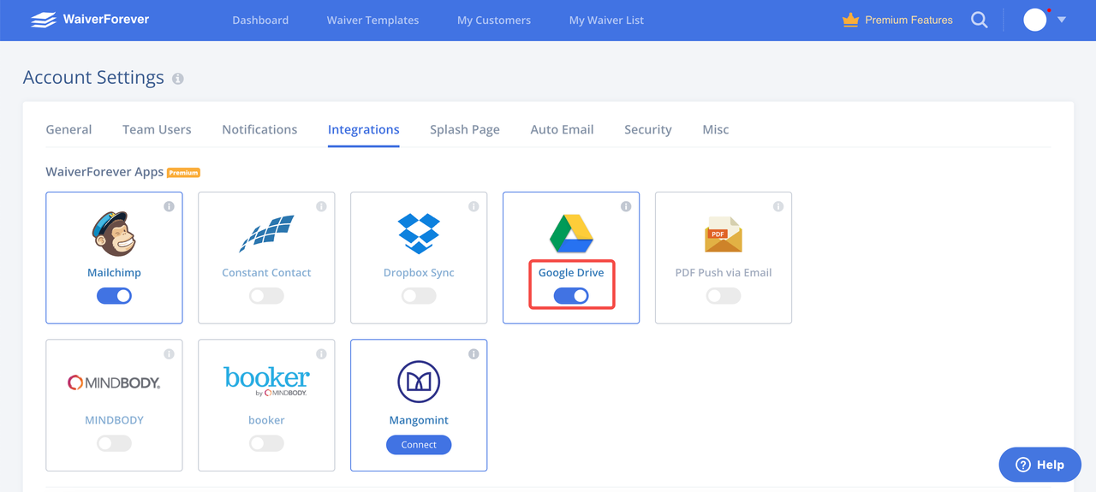
Task: Go to Dashboard in top navigation
Action: (x=260, y=20)
